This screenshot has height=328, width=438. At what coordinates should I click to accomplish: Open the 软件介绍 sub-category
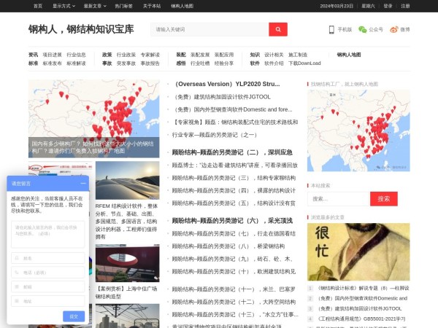(x=274, y=63)
